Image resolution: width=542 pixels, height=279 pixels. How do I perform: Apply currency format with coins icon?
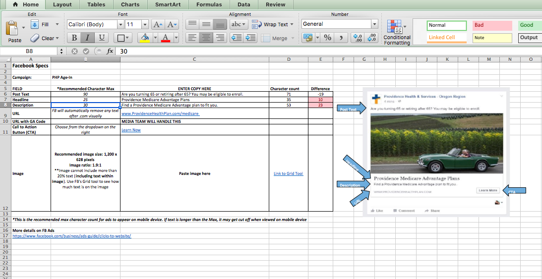(x=307, y=38)
